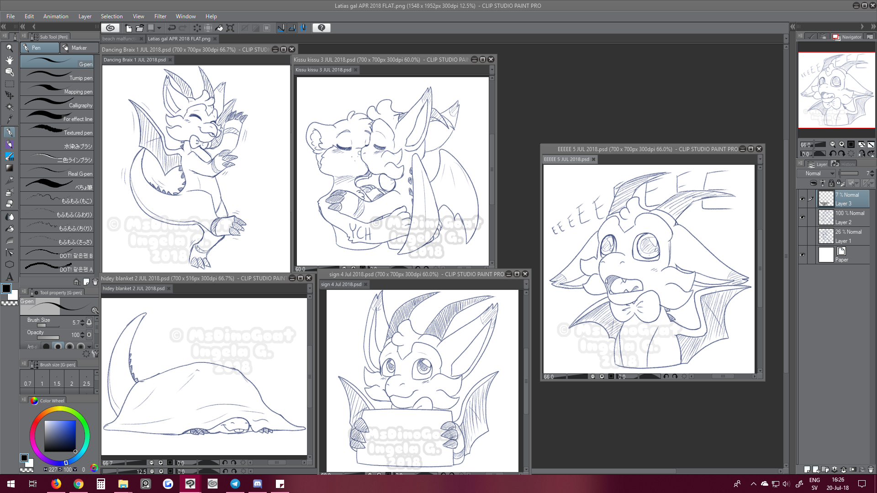Open the help question mark icon
Screen dimensions: 877x493
322,28
